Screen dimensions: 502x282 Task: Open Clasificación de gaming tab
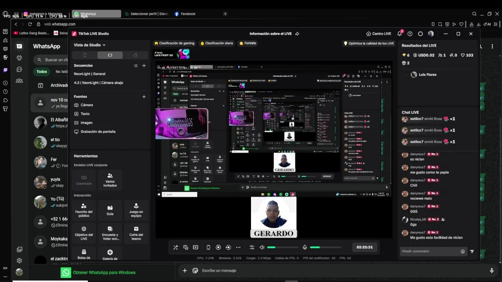(x=175, y=43)
